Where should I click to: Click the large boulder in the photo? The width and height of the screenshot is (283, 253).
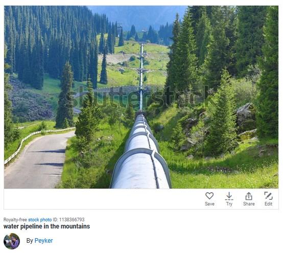246,117
